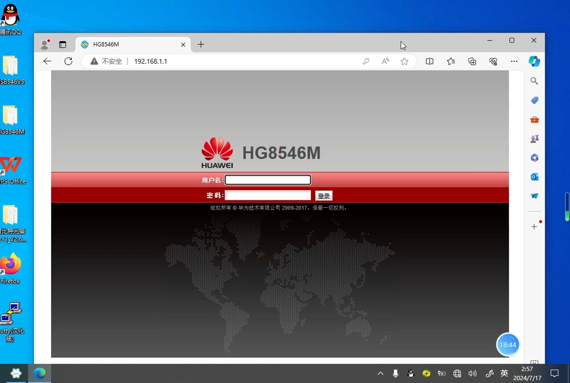Open a new tab with plus button
Screen dimensions: 570x383
pyautogui.click(x=201, y=44)
